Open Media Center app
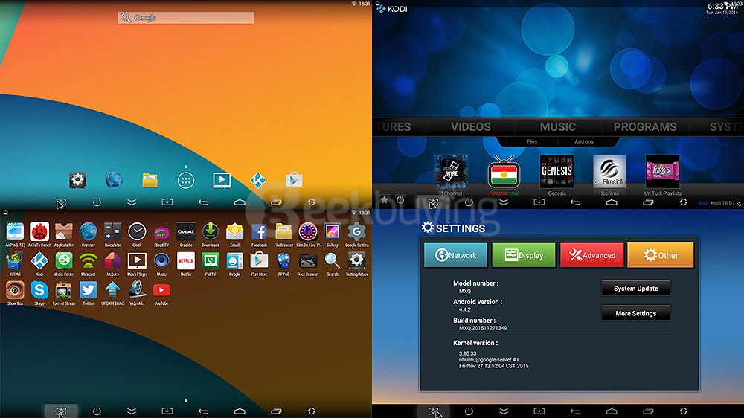Screen dimensions: 744x418 coord(63,264)
